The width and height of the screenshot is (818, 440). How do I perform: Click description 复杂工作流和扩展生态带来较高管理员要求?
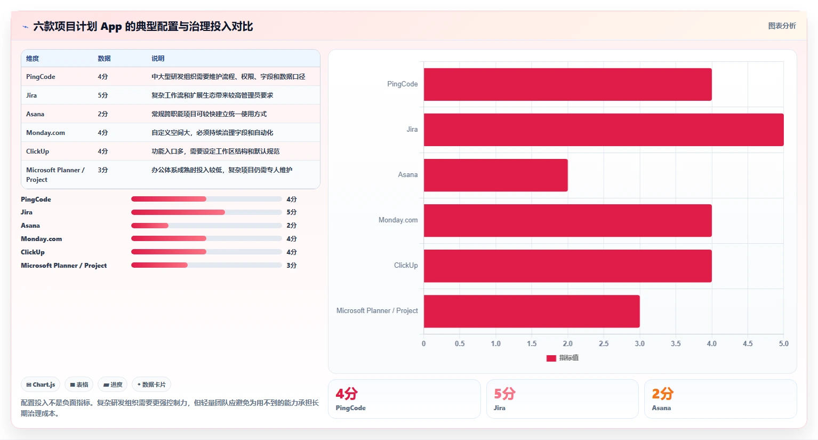212,95
